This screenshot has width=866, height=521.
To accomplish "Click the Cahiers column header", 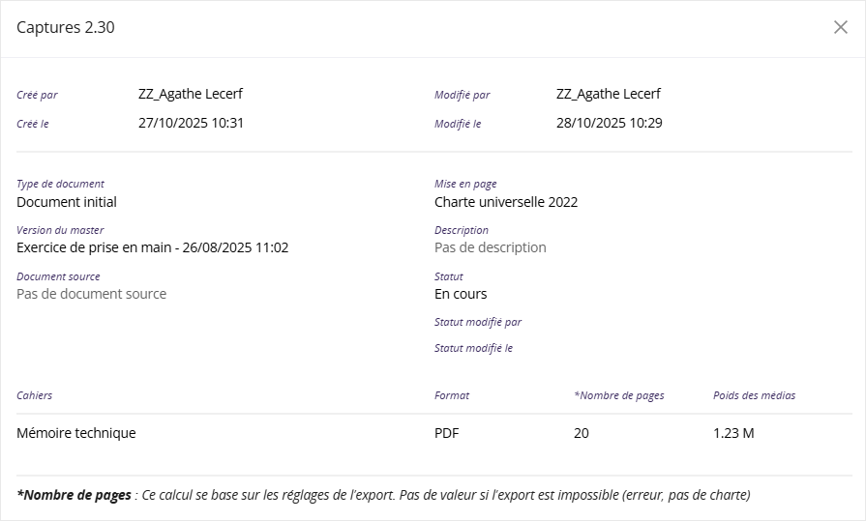I will pos(35,395).
